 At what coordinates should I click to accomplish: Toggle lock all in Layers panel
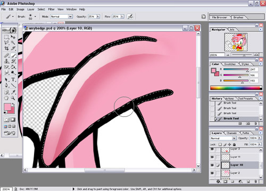[x=234, y=144]
